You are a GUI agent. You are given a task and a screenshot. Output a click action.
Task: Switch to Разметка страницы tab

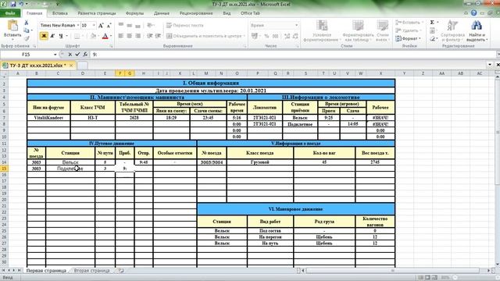(x=97, y=13)
